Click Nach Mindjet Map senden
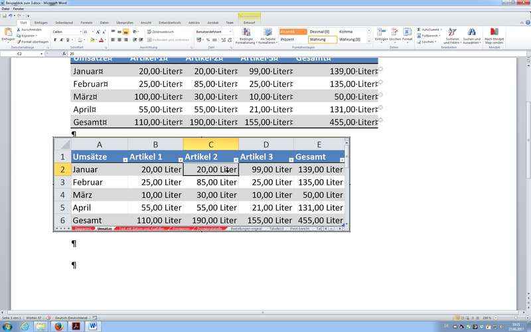 click(494, 37)
